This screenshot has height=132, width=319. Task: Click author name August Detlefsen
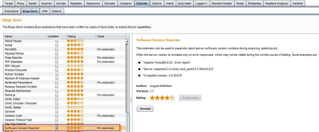tap(161, 86)
